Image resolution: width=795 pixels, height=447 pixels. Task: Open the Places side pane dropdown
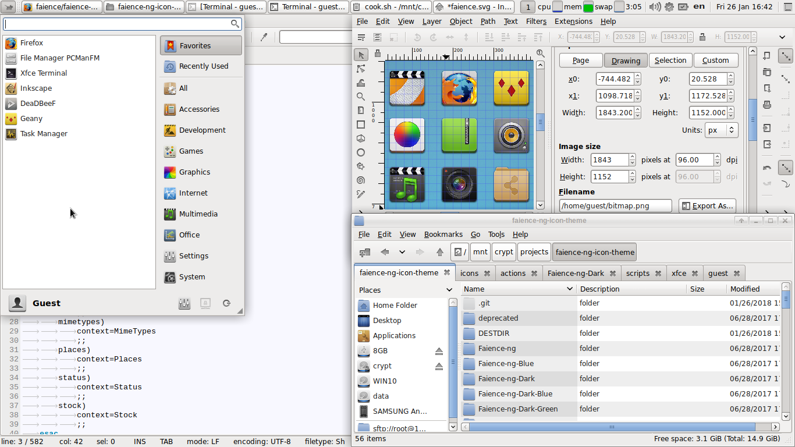coord(449,290)
